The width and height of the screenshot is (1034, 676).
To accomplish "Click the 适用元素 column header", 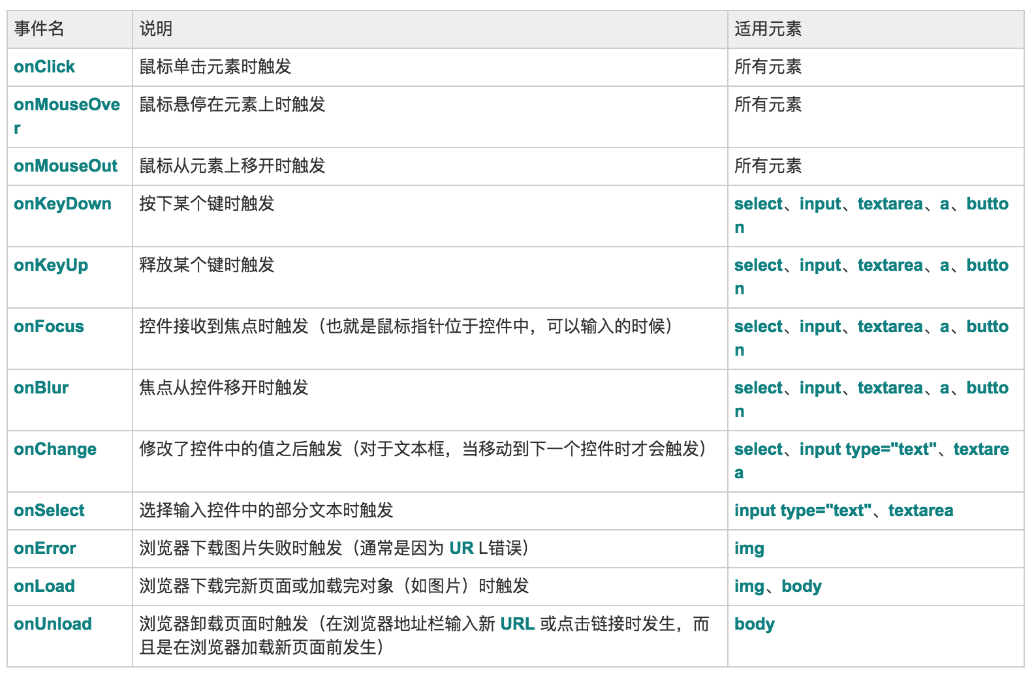I will tap(768, 29).
